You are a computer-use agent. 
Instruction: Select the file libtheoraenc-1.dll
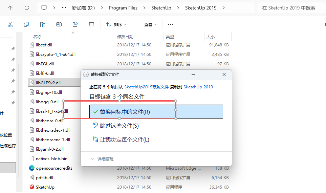click(53, 140)
